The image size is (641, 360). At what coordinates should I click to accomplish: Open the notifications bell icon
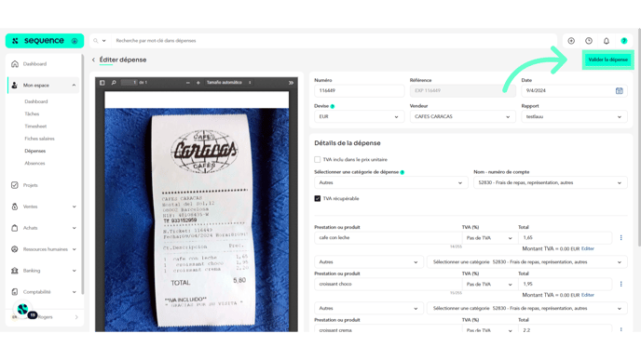point(607,41)
